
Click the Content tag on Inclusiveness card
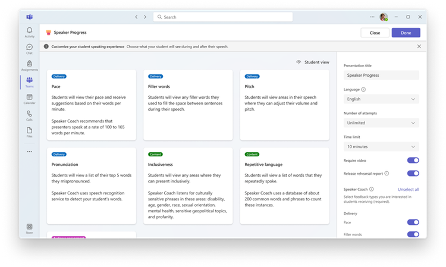[x=155, y=155]
